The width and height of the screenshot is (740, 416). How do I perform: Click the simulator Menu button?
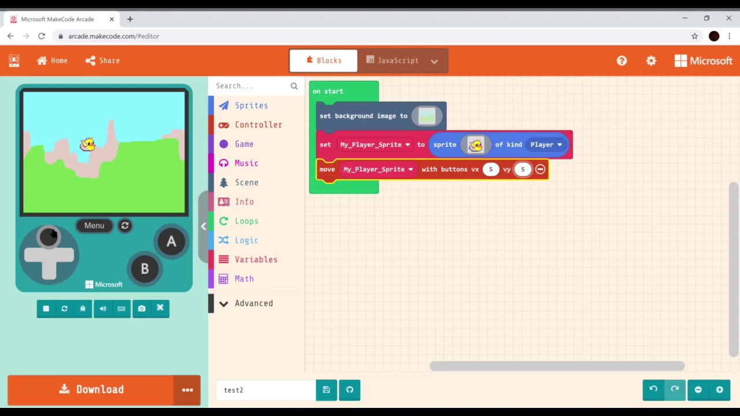(94, 225)
